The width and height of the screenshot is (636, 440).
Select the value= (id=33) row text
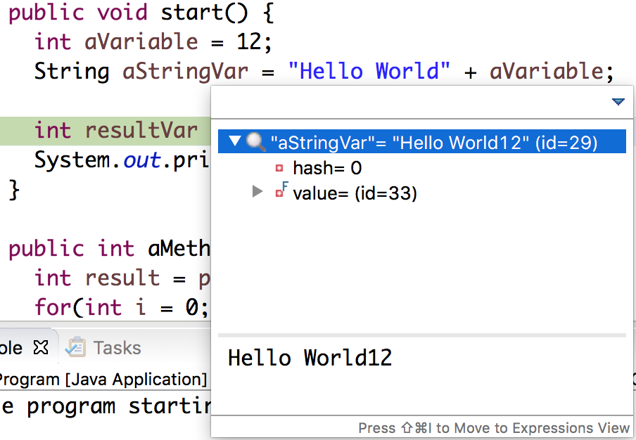[x=355, y=193]
